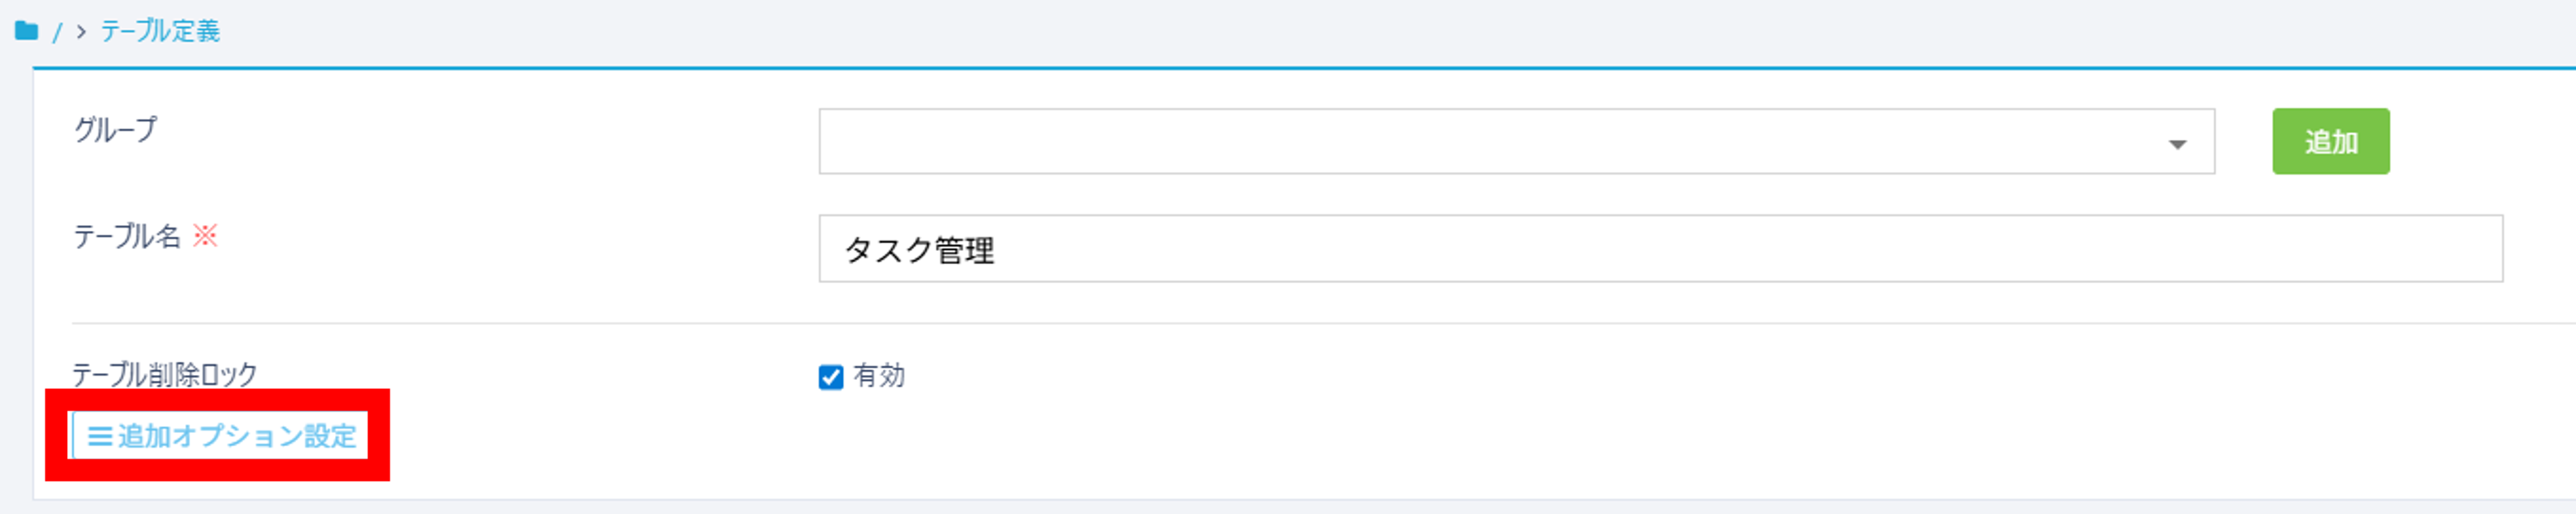The width and height of the screenshot is (2576, 514).
Task: Click the タスク管理 text in the field
Action: [x=919, y=250]
